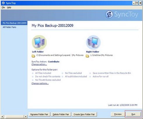143x119 pixels.
Task: Click the Right Folder computer icon
Action: pyautogui.click(x=93, y=42)
